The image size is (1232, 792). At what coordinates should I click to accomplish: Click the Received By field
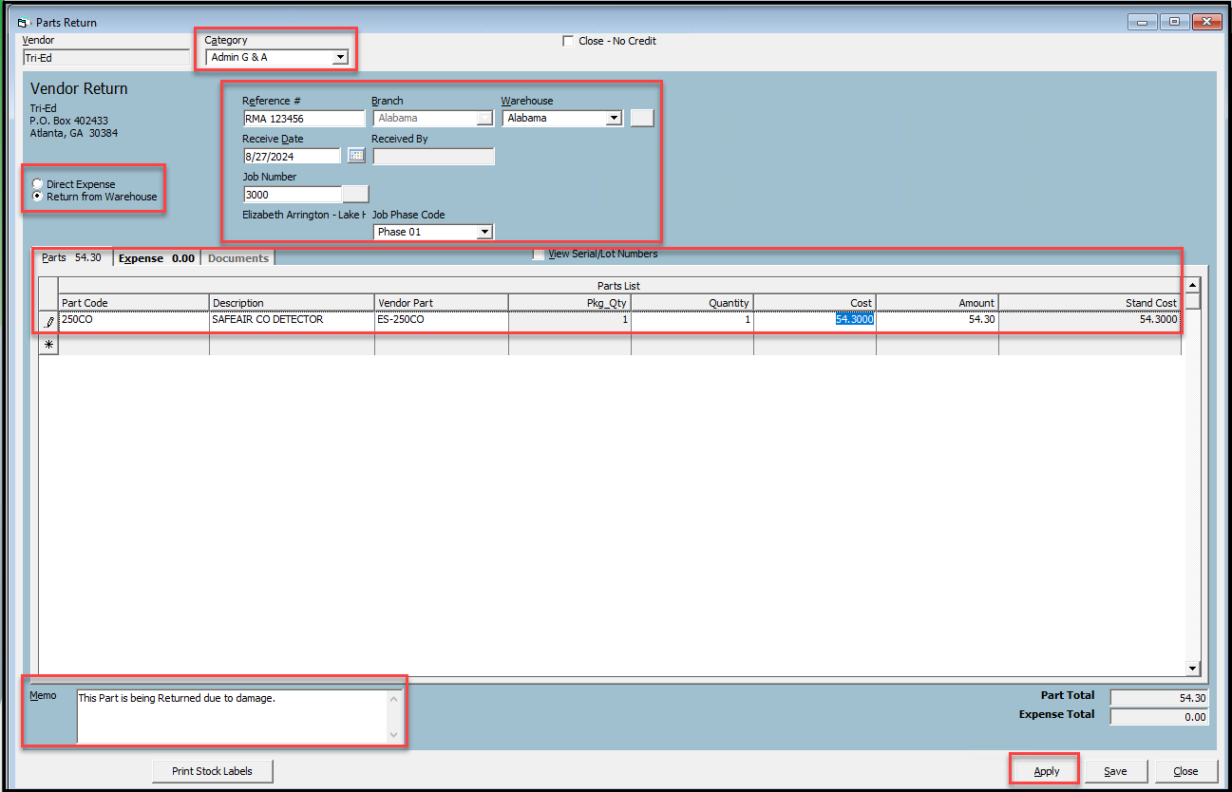tap(433, 156)
